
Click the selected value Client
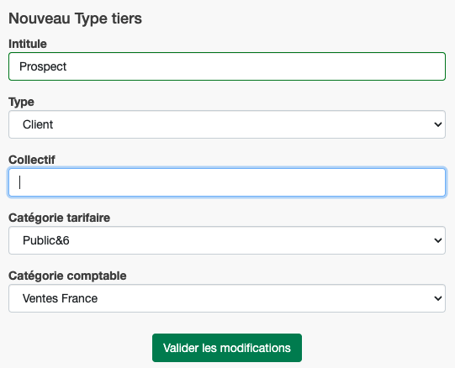coord(38,124)
